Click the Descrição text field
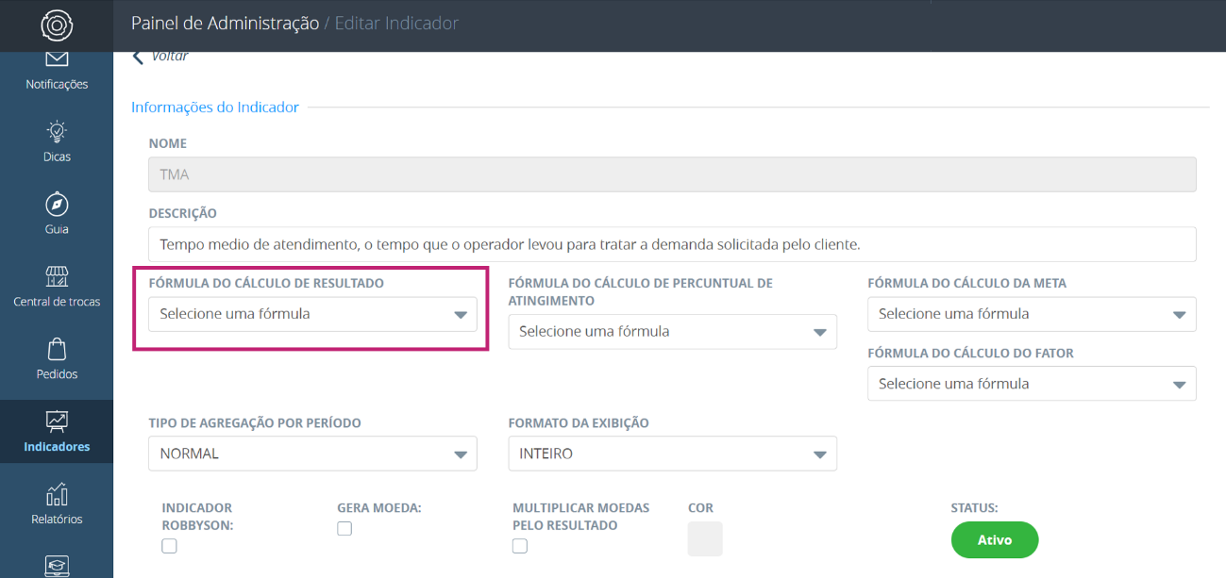This screenshot has height=578, width=1226. tap(672, 244)
